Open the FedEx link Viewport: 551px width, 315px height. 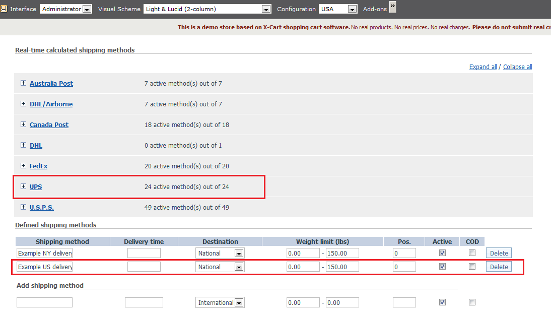[x=38, y=166]
